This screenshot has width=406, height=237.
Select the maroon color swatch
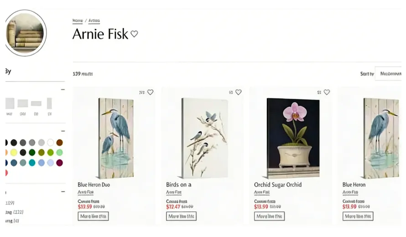coord(59,163)
